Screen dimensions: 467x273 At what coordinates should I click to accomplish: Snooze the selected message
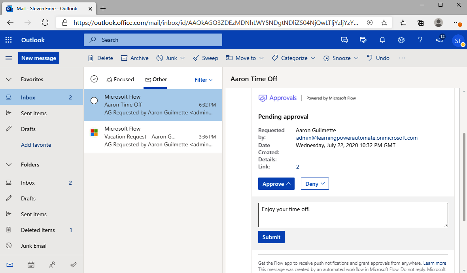337,58
